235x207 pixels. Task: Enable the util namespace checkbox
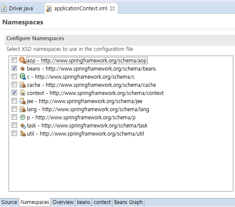(14, 133)
